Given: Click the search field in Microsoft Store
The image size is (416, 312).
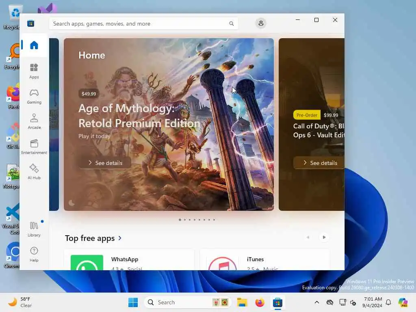Looking at the screenshot, I should [143, 24].
